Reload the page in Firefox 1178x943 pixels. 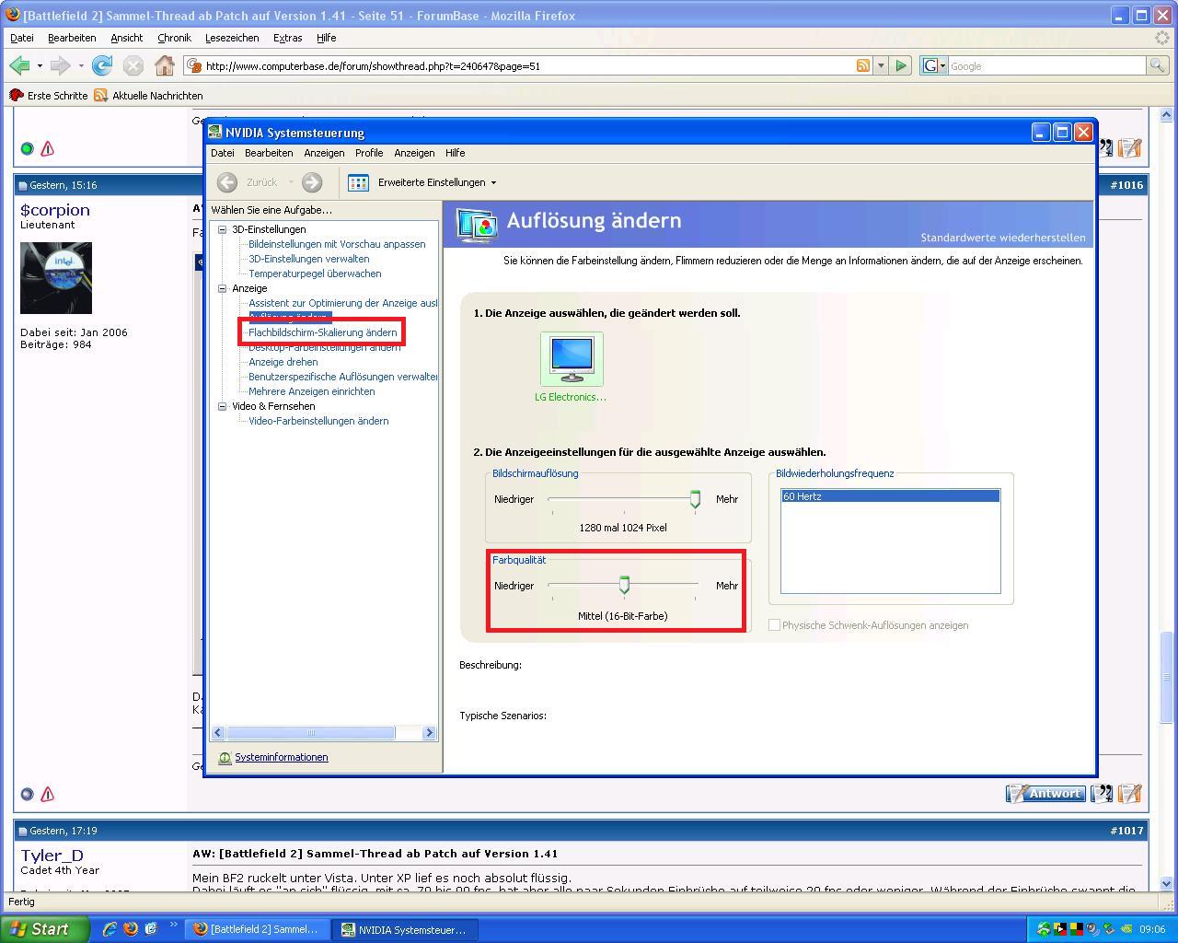click(102, 65)
